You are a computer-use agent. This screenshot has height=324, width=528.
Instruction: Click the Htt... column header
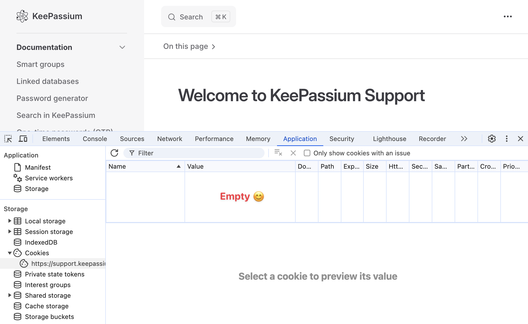point(398,166)
